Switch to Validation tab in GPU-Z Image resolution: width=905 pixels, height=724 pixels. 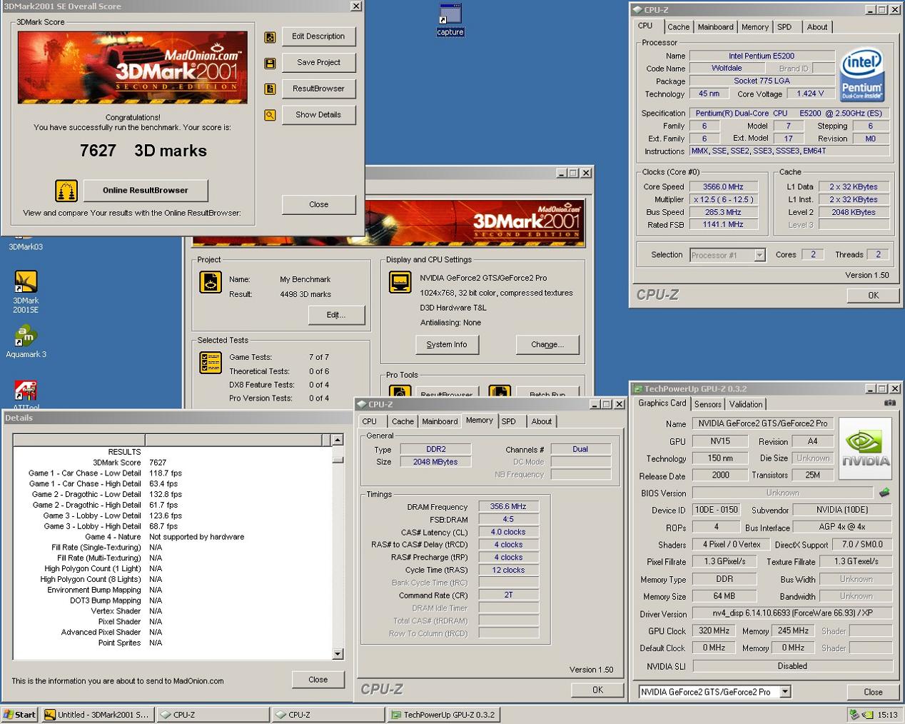(x=746, y=404)
